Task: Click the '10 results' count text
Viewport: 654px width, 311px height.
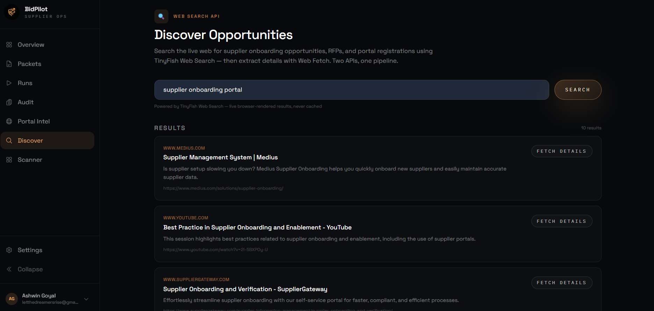Action: [x=591, y=128]
